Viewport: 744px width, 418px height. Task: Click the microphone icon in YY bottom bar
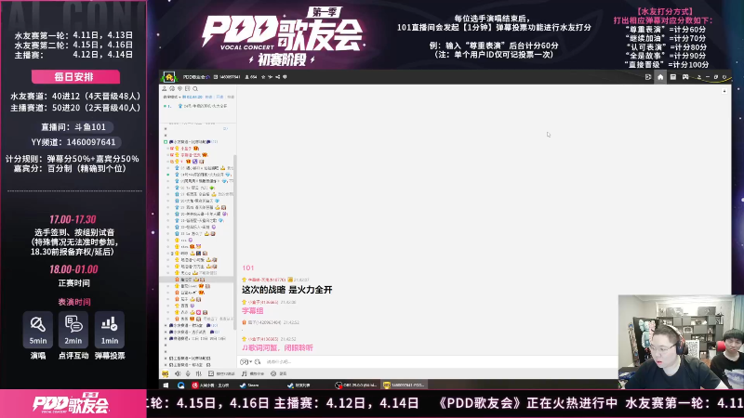point(188,374)
